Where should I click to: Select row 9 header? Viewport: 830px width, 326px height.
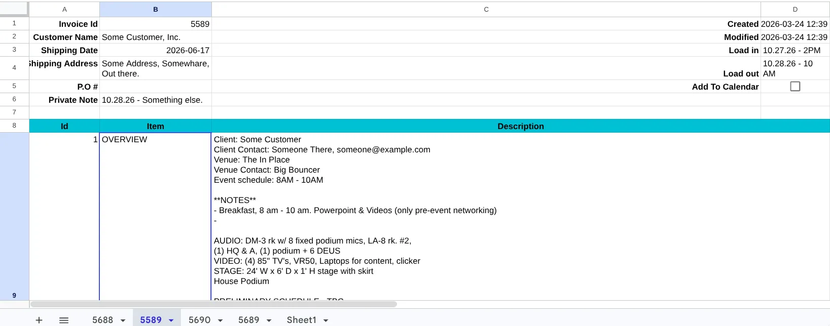click(14, 217)
